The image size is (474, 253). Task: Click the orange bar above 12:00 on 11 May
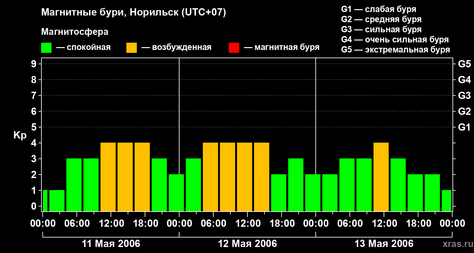(108, 177)
